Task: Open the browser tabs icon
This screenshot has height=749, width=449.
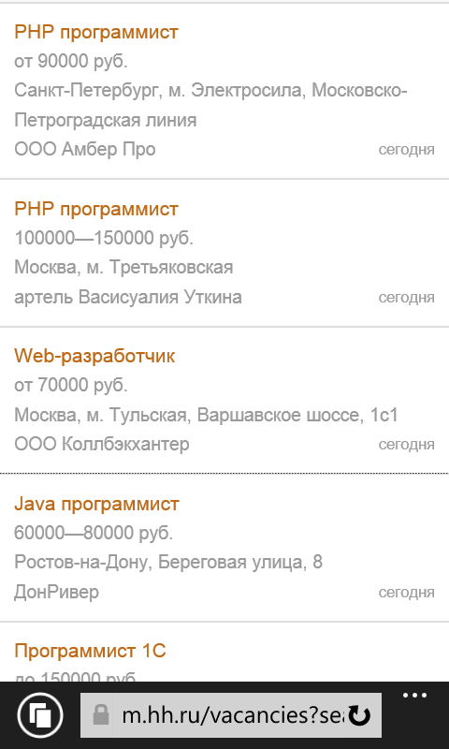Action: [x=40, y=715]
